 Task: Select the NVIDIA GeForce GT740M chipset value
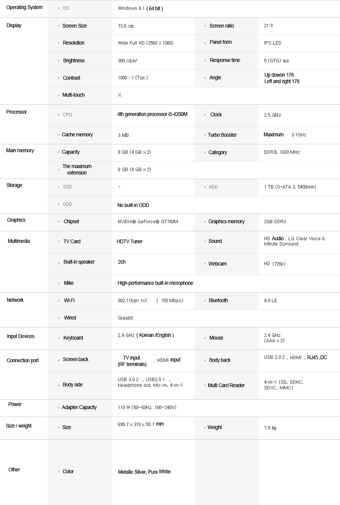pyautogui.click(x=148, y=222)
